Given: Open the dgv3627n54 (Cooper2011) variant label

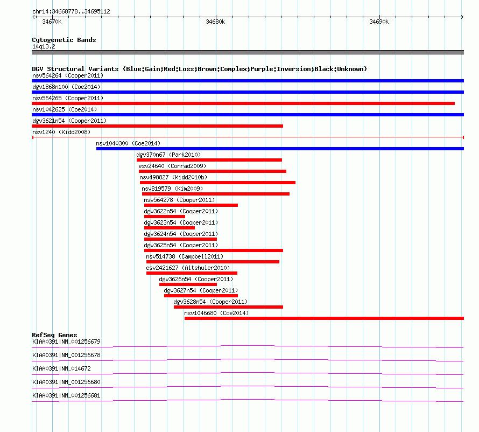Looking at the screenshot, I should (x=201, y=290).
